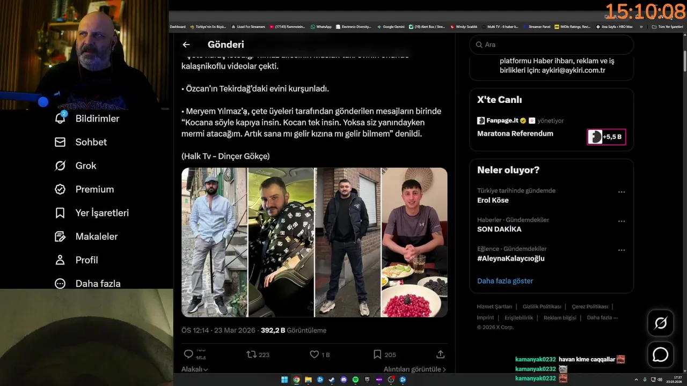Show hidden system tray icons

[x=637, y=380]
